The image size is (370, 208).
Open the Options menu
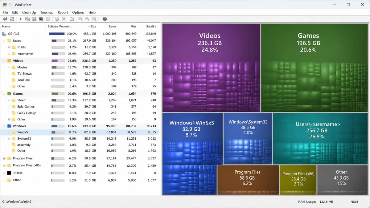[x=78, y=12]
